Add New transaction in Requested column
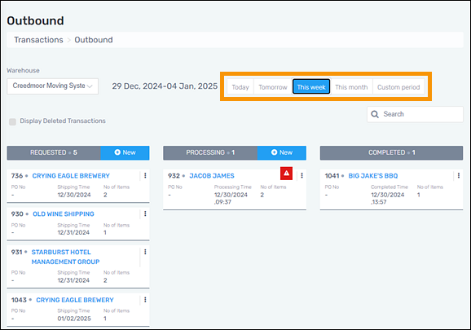Screen dimensions: 471x330 point(125,152)
